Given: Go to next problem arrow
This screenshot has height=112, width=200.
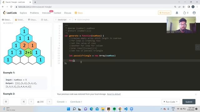Looking at the screenshot, I should coord(49,102).
